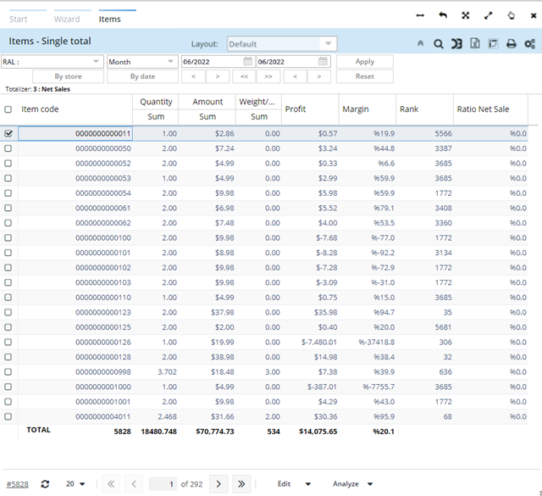Collapse header with double chevron up icon

click(421, 44)
